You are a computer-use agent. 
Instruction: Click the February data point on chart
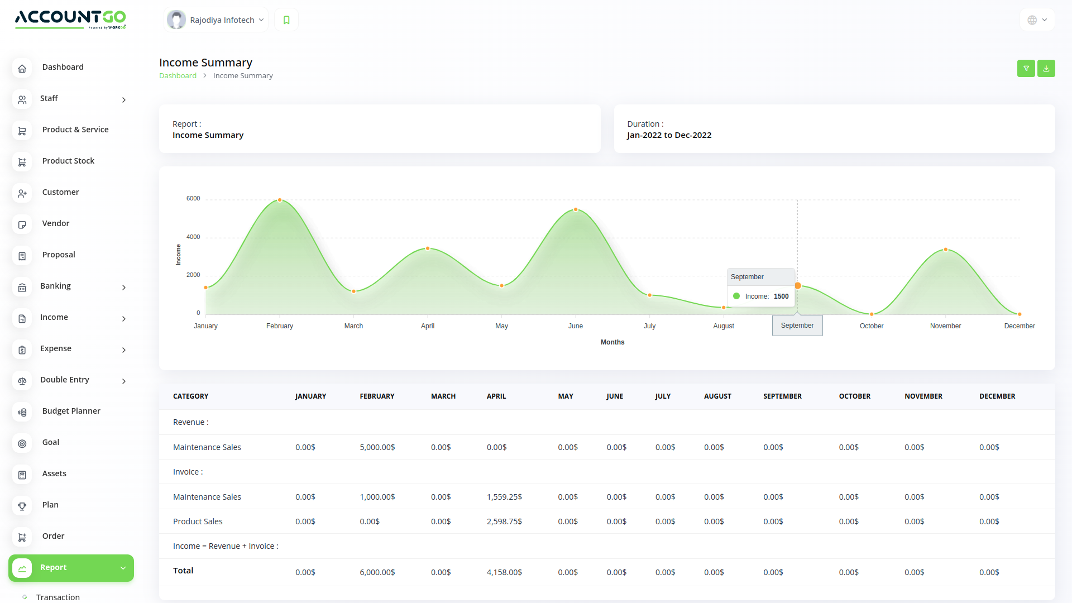click(280, 200)
